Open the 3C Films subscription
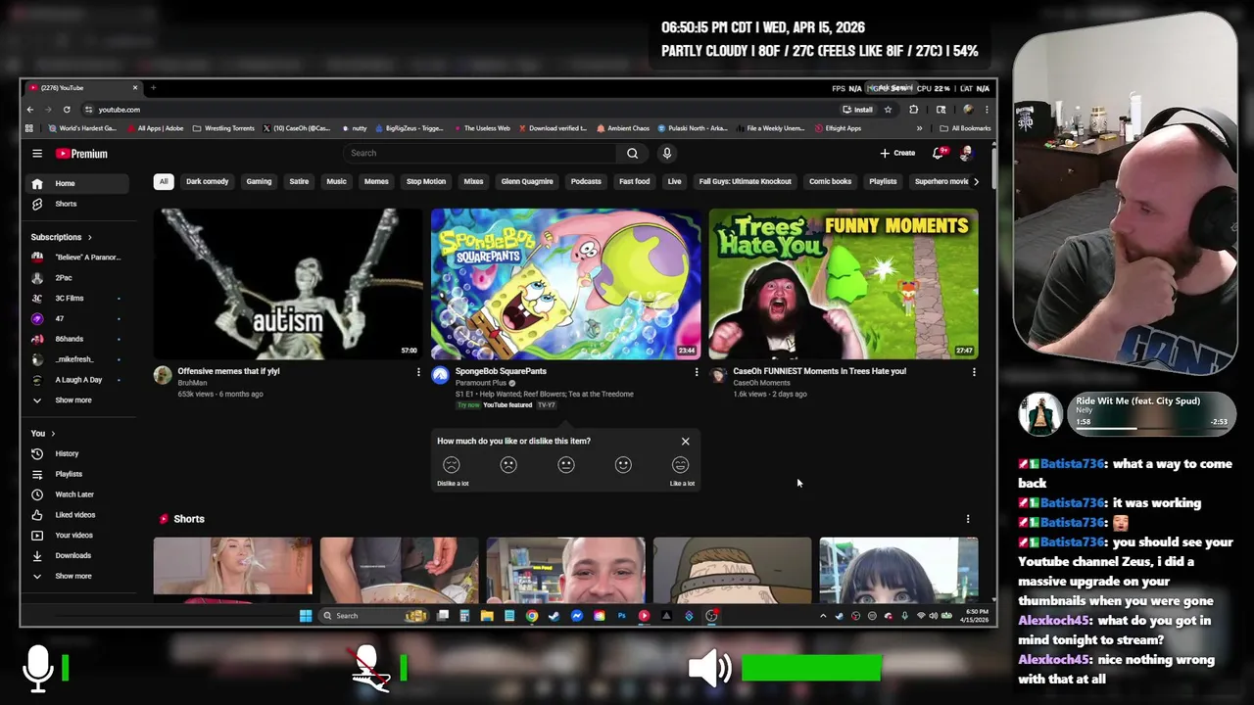The height and width of the screenshot is (705, 1254). [77, 299]
